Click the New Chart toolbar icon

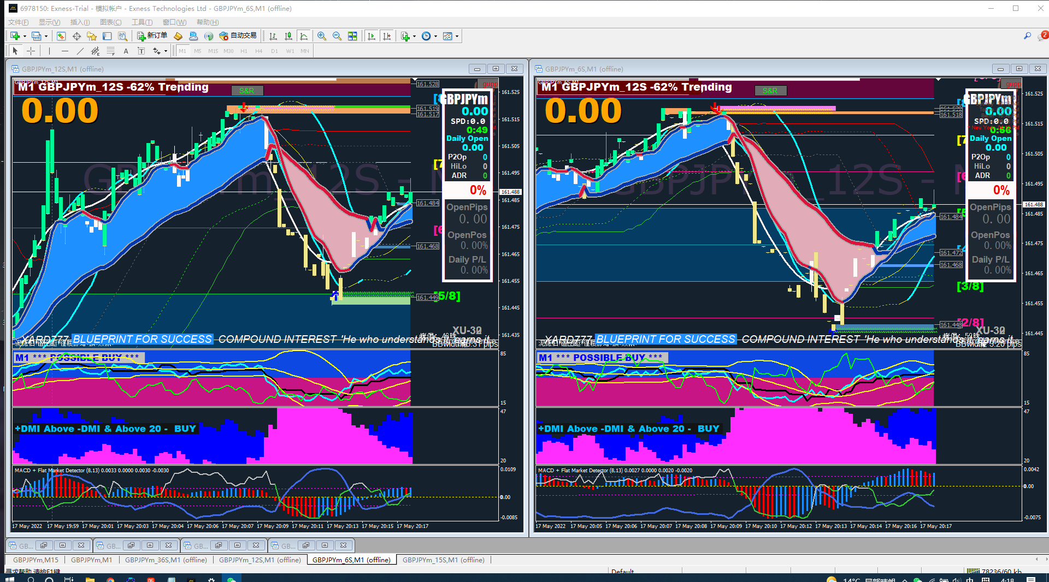[x=15, y=36]
